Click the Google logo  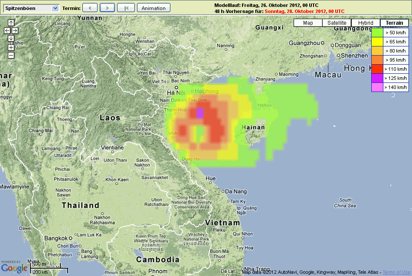click(14, 268)
